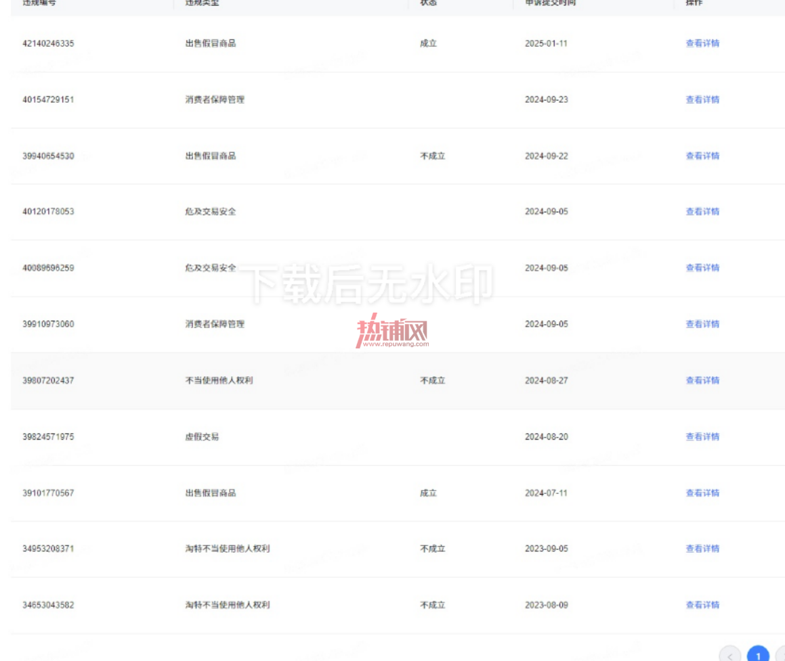Open details link for violation 42140246335
Image resolution: width=785 pixels, height=661 pixels.
coord(702,43)
